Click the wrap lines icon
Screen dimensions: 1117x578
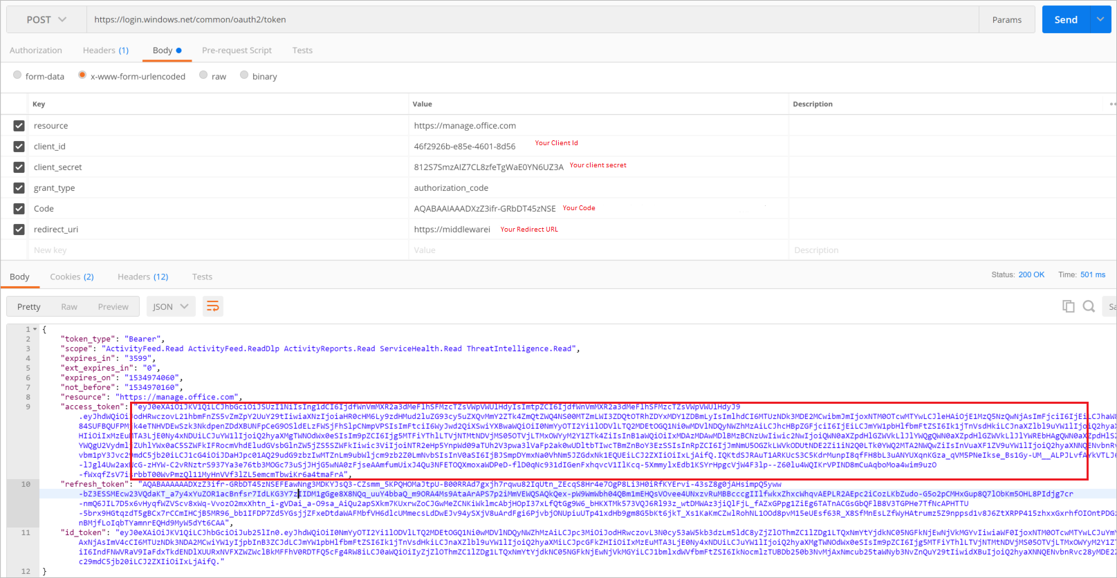click(212, 306)
